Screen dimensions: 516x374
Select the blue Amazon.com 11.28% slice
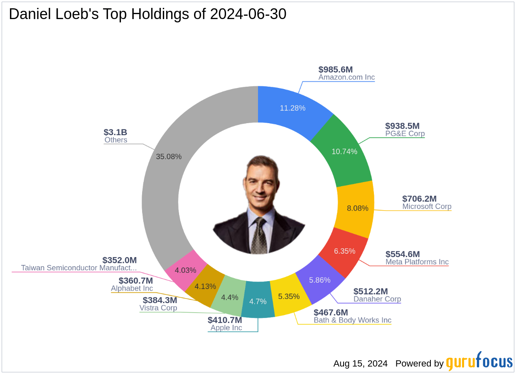tap(292, 109)
